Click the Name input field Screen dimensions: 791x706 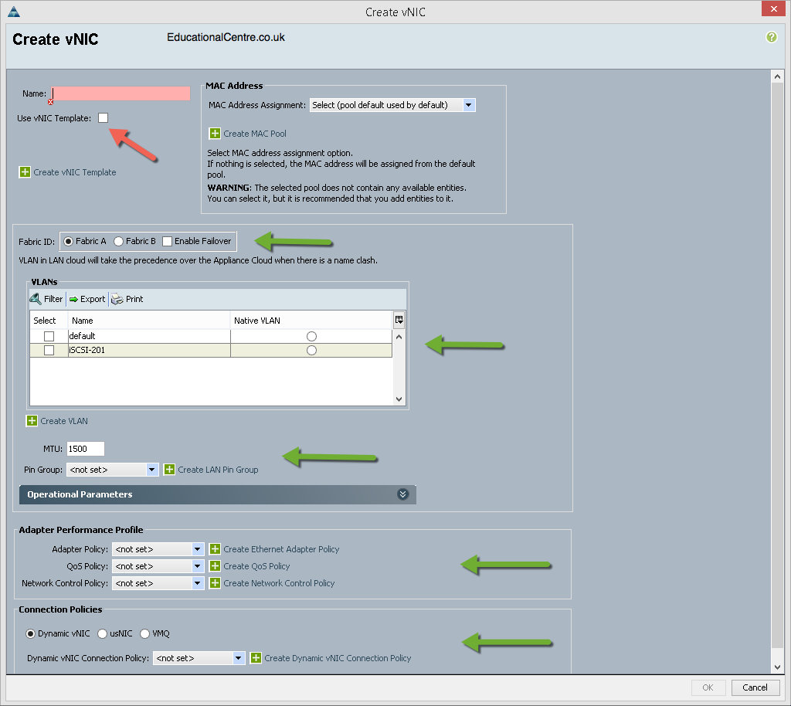click(121, 93)
